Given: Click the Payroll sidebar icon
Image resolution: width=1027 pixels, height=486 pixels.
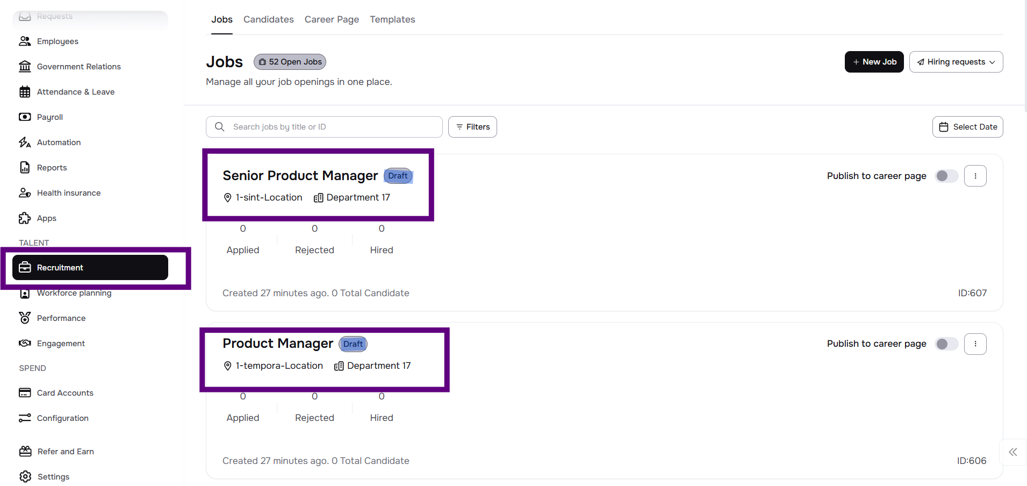Looking at the screenshot, I should click(25, 117).
